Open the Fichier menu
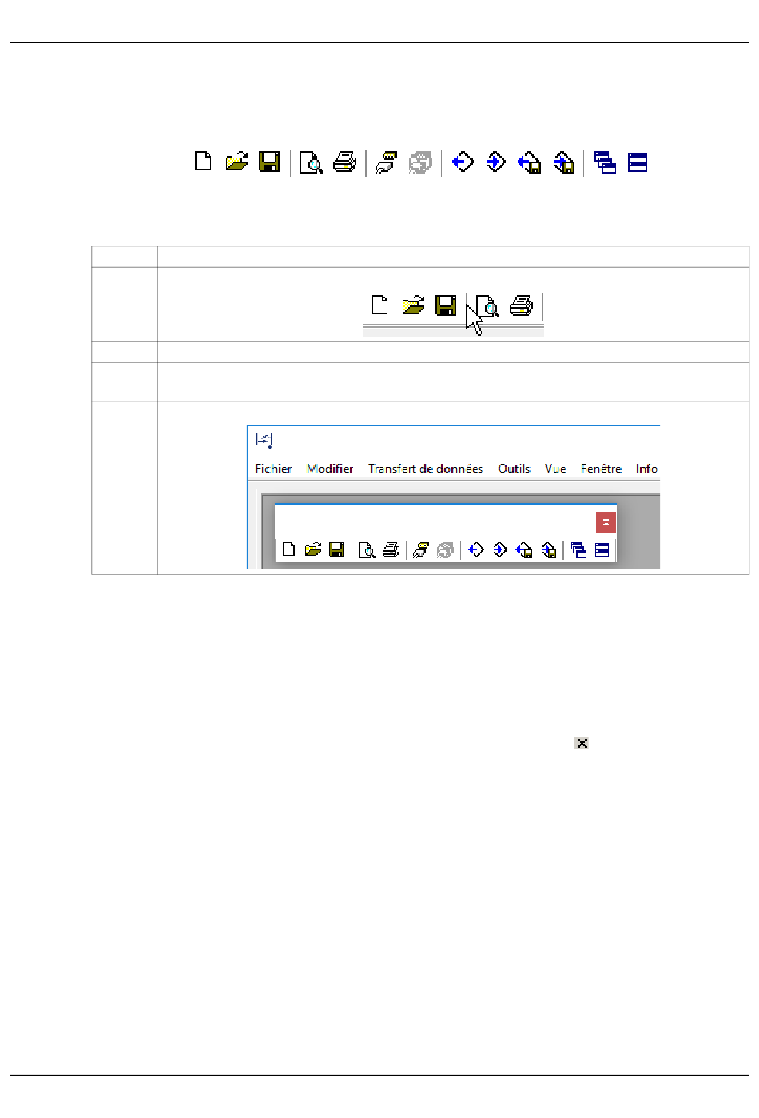 tap(273, 469)
